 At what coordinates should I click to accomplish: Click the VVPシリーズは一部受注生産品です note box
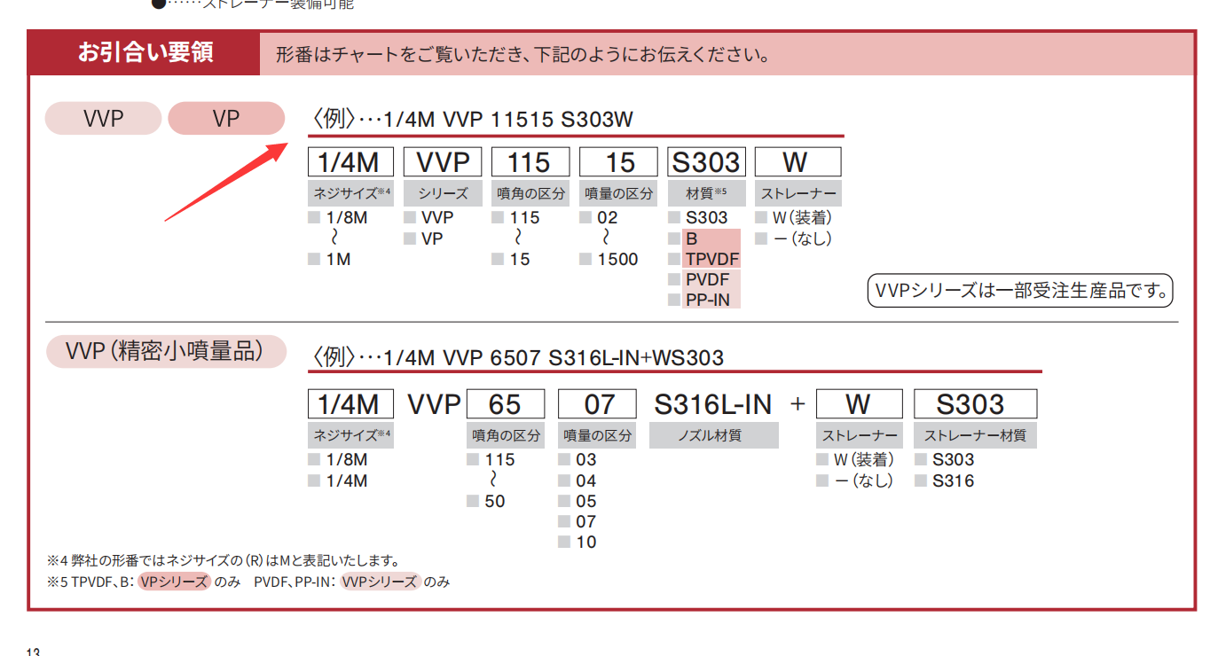coord(1019,291)
